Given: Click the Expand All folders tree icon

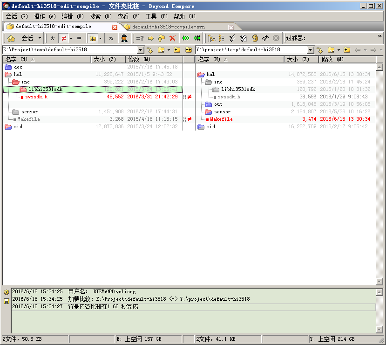Looking at the screenshot, I should pos(211,38).
